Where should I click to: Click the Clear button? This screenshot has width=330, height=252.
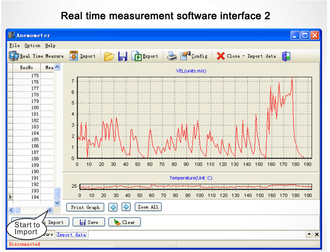(125, 222)
